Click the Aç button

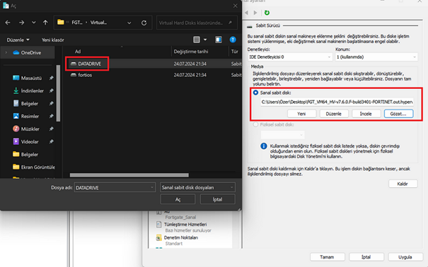178,199
